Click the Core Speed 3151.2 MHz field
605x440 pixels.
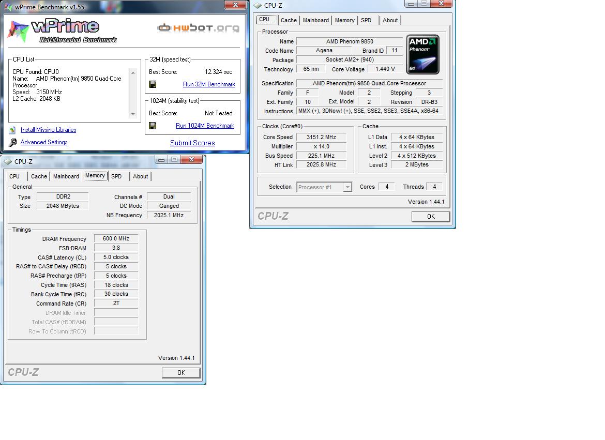click(x=321, y=137)
